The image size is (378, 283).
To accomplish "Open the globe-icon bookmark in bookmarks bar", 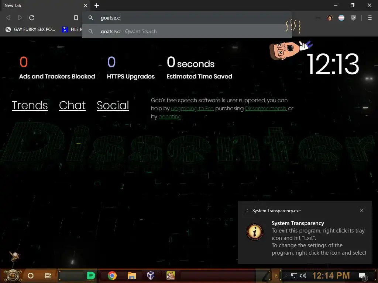I will point(30,29).
